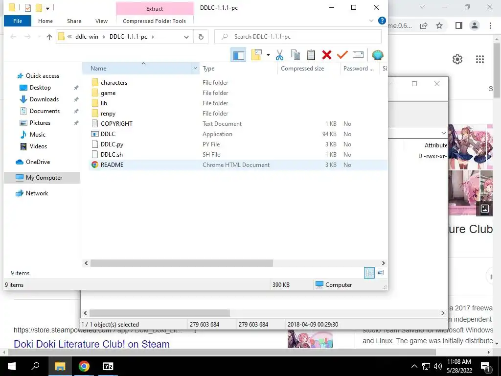Expand the ribbon with the chevron

(371, 21)
